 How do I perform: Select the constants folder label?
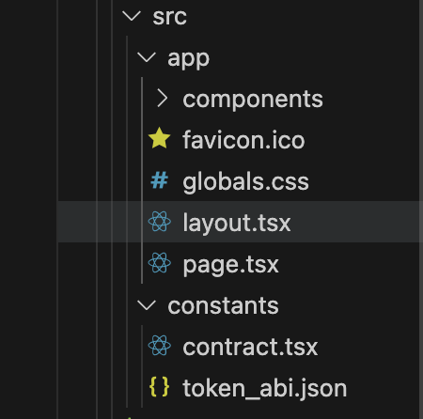click(223, 305)
